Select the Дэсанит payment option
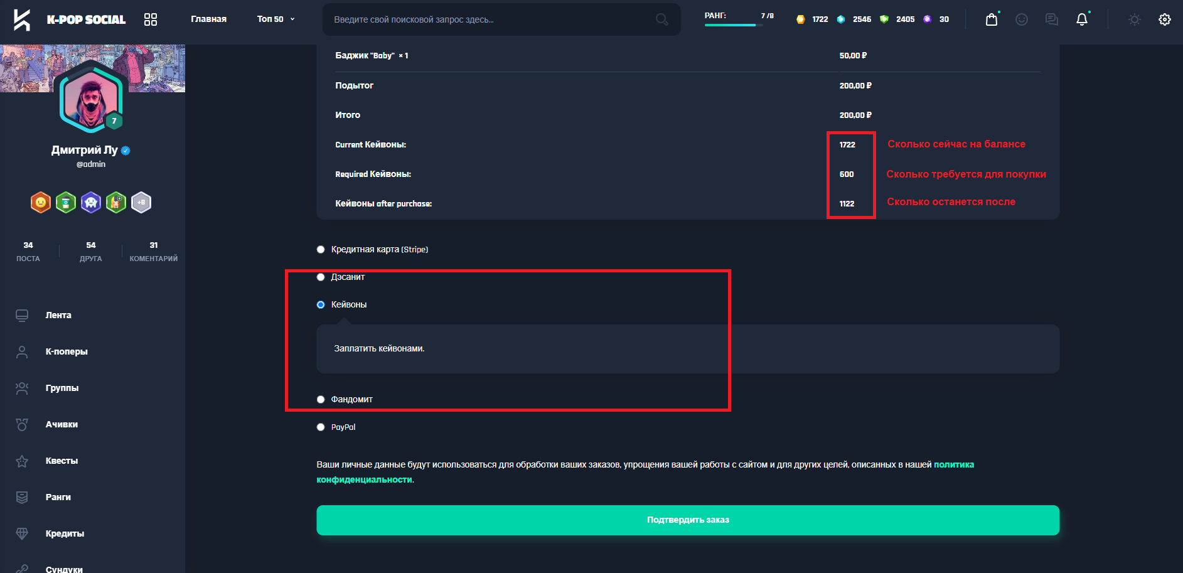 (321, 277)
